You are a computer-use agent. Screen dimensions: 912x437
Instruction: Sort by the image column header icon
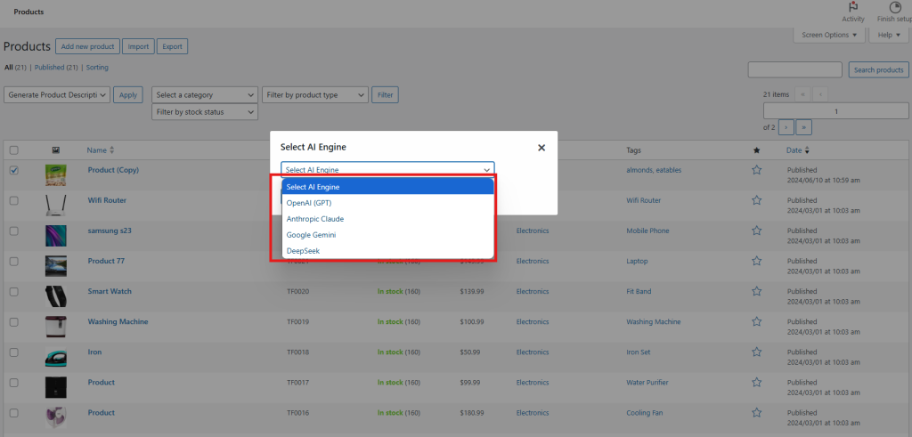(56, 150)
